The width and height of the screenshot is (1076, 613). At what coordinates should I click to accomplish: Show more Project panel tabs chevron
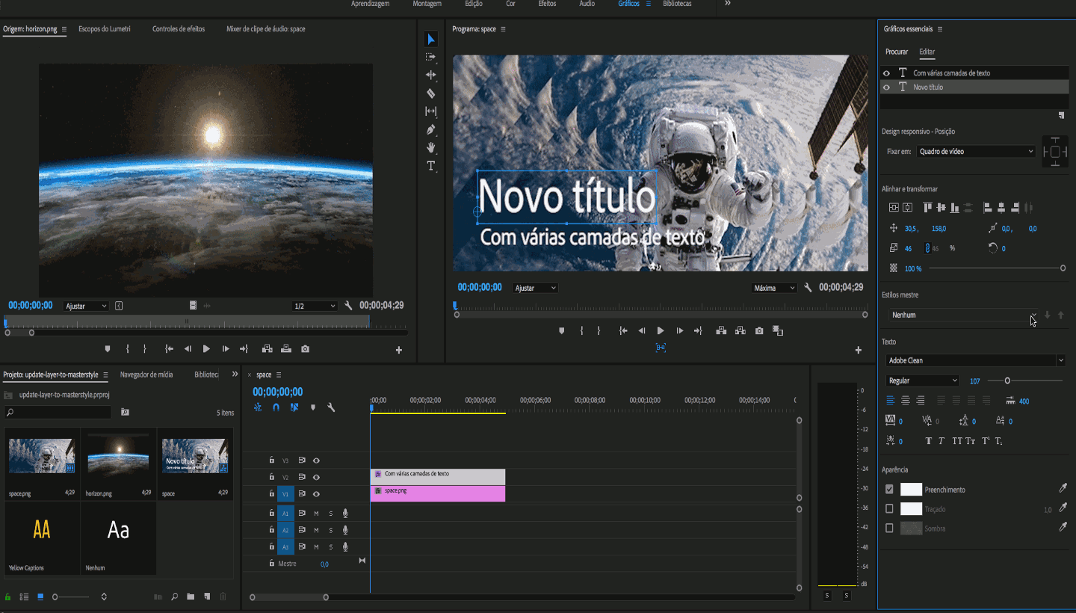point(235,374)
